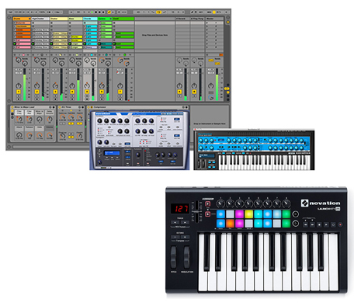Click the lower red InControl button beside the pads
The height and width of the screenshot is (306, 354).
point(208,214)
